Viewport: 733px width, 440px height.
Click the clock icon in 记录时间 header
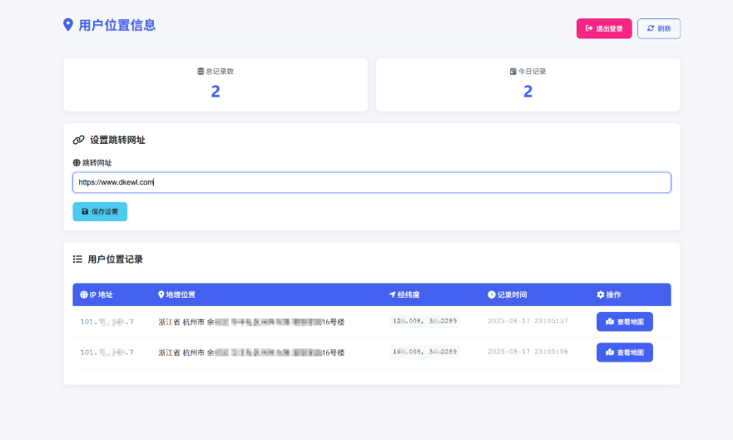click(492, 294)
